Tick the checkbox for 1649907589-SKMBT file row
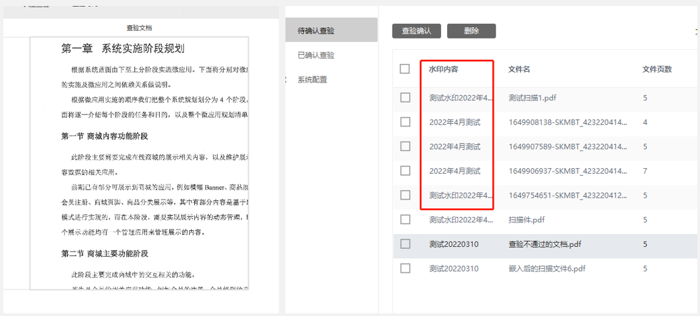 (x=405, y=146)
